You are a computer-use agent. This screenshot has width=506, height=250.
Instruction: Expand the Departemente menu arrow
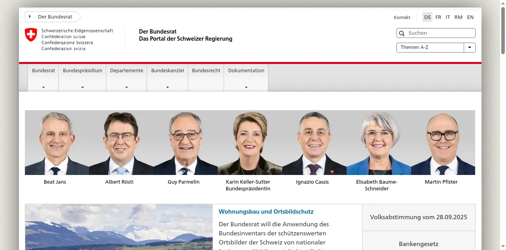pos(126,87)
